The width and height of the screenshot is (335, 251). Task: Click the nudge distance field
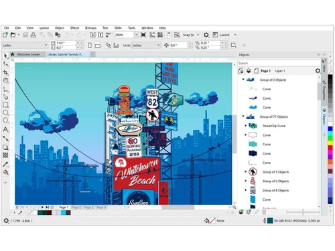tap(178, 46)
